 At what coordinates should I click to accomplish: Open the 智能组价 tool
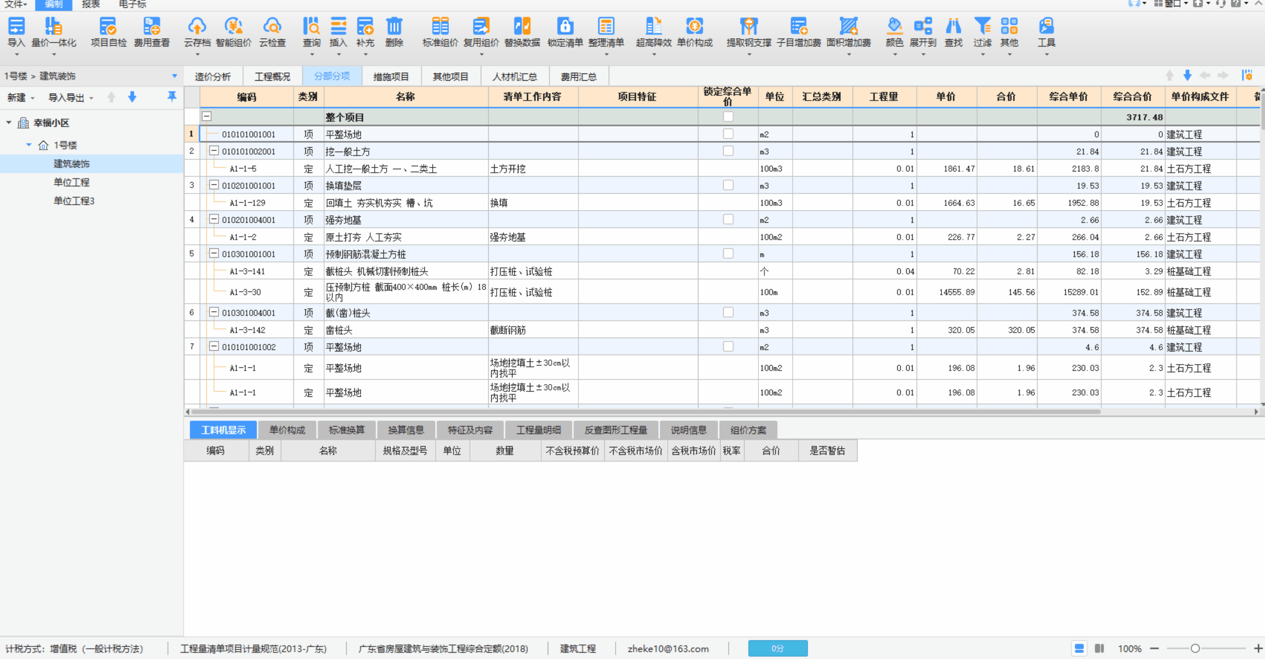pyautogui.click(x=233, y=26)
